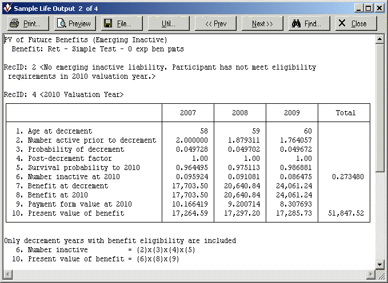
Task: Open Preview with the magnifier icon
Action: (x=75, y=23)
